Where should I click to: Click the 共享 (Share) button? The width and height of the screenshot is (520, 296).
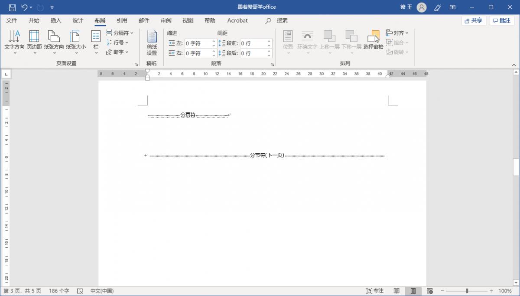pyautogui.click(x=473, y=20)
